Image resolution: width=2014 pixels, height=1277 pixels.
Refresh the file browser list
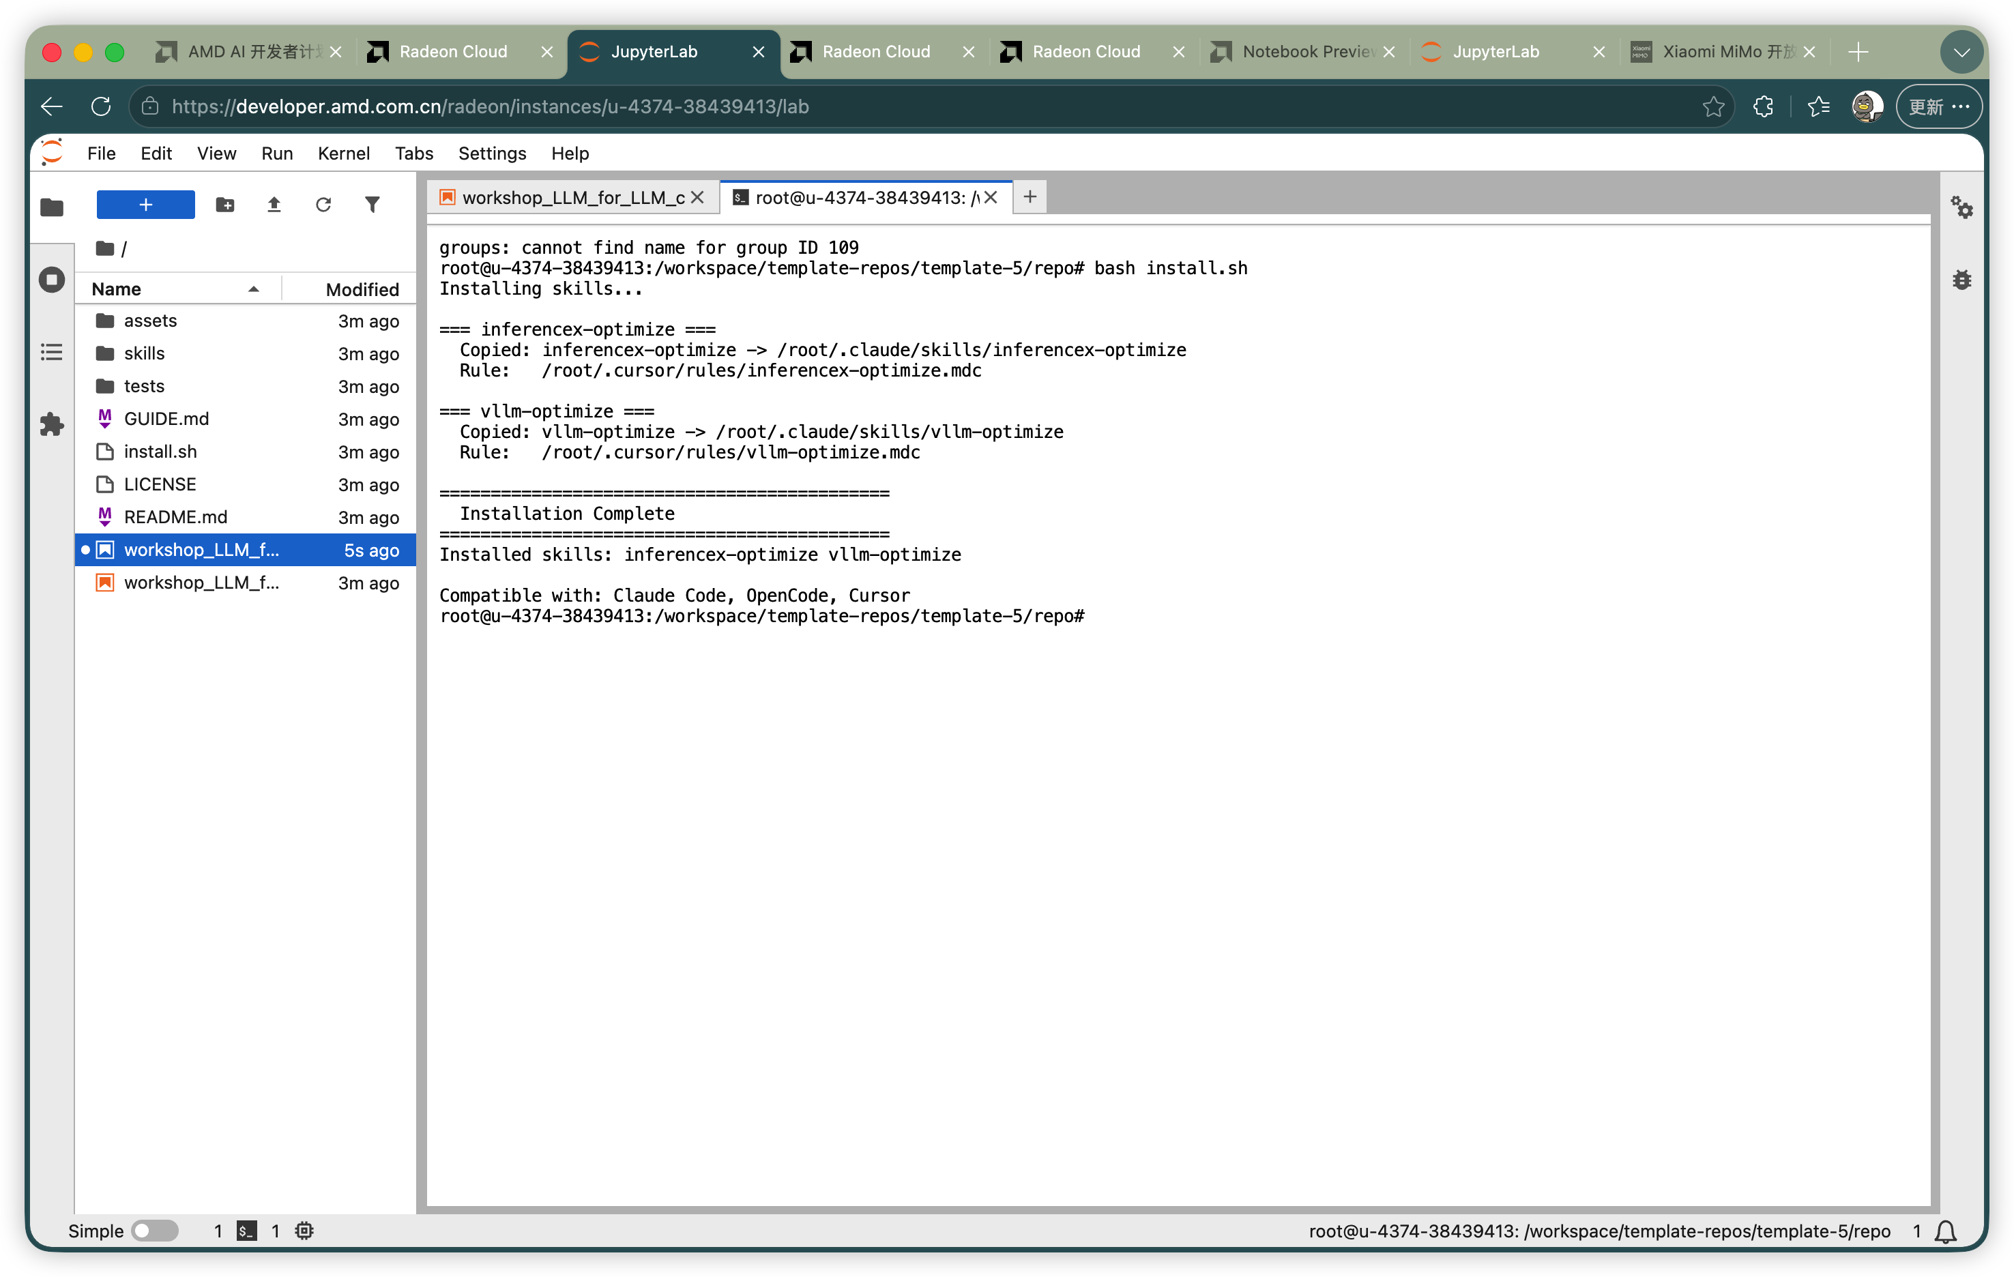click(323, 205)
